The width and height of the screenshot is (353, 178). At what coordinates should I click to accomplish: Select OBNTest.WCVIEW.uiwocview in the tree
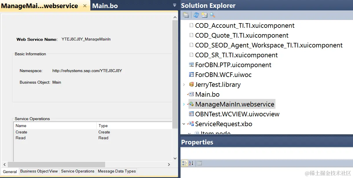[x=237, y=114]
